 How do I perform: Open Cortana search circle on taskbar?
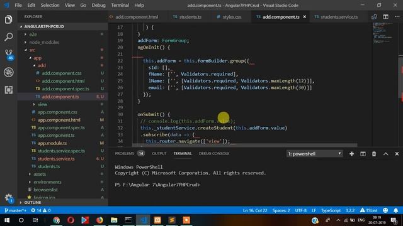(x=21, y=220)
